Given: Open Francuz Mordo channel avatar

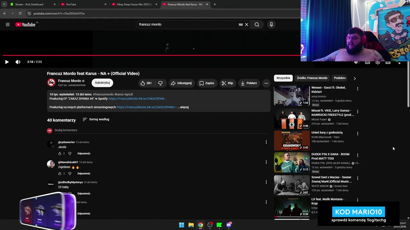Looking at the screenshot, I should (x=51, y=83).
